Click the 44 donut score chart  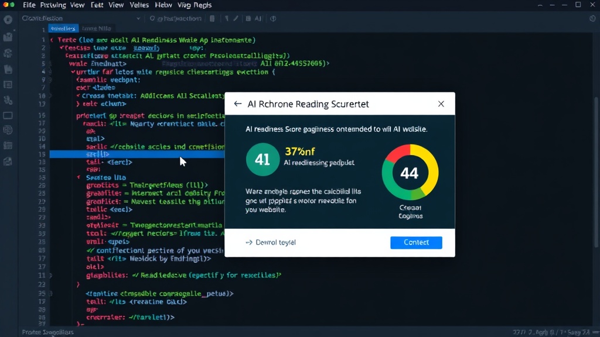[x=410, y=173]
